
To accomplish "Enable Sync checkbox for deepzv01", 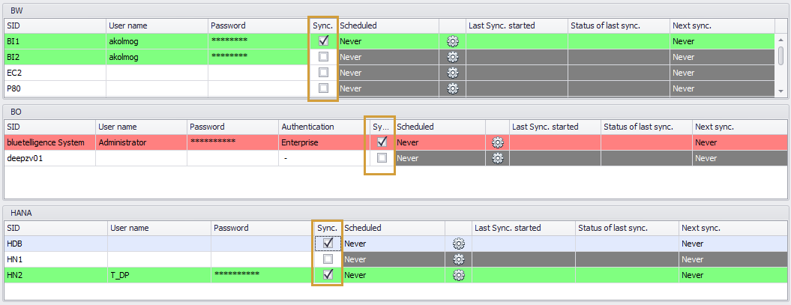I will click(382, 158).
